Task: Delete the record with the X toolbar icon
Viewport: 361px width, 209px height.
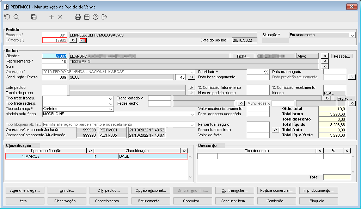Action: click(60, 17)
